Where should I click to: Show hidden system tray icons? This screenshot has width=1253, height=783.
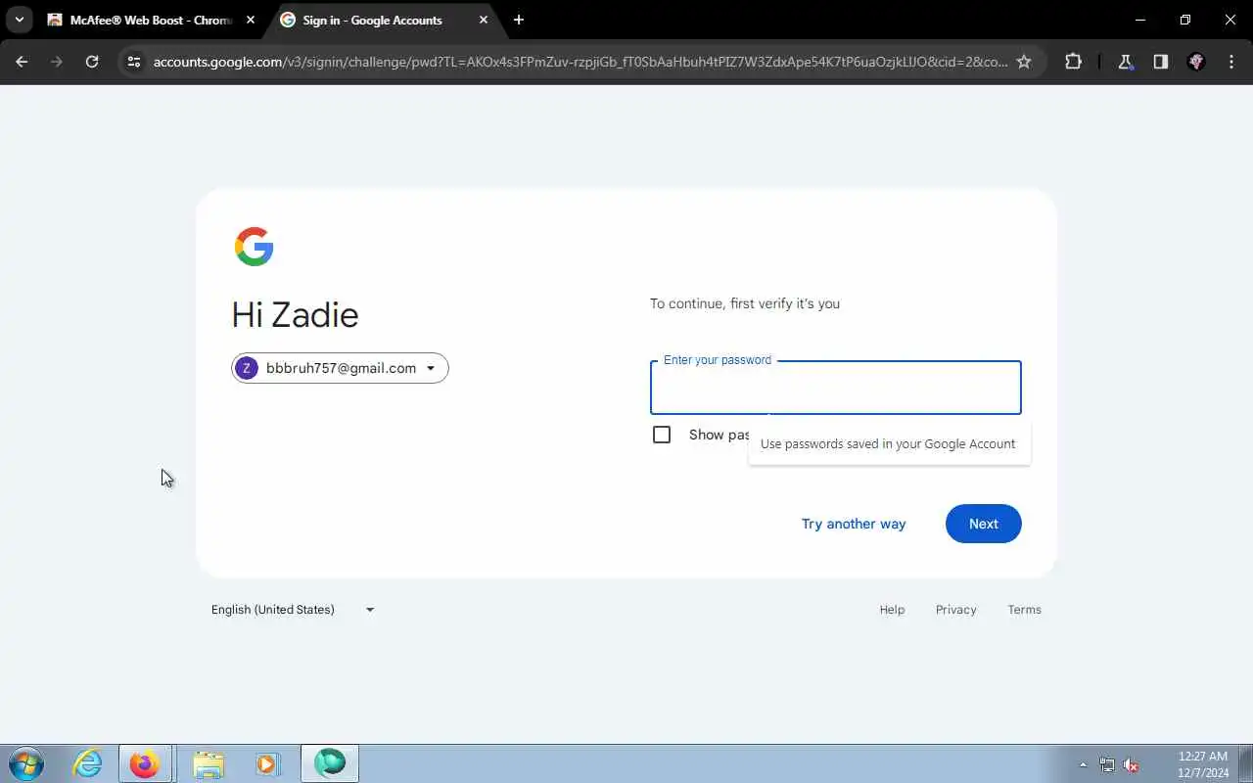(x=1083, y=764)
